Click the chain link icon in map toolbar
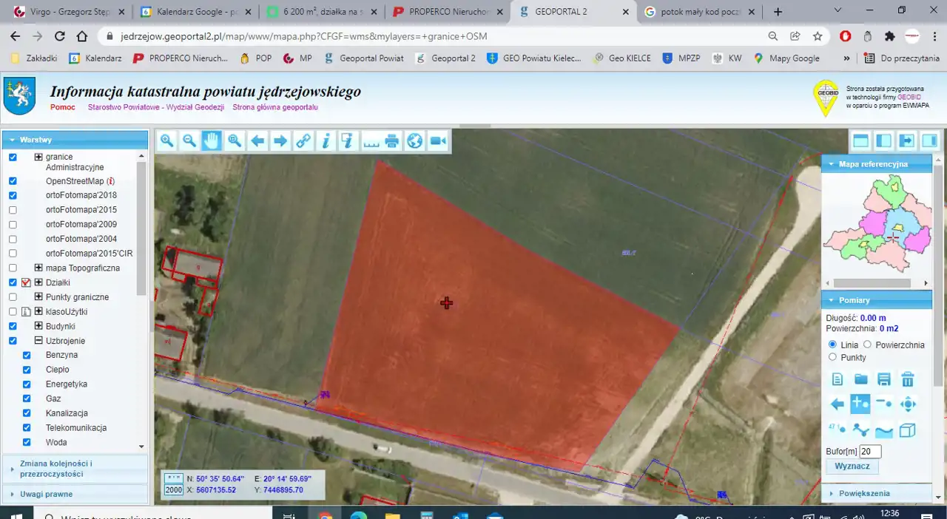This screenshot has height=519, width=947. point(303,141)
